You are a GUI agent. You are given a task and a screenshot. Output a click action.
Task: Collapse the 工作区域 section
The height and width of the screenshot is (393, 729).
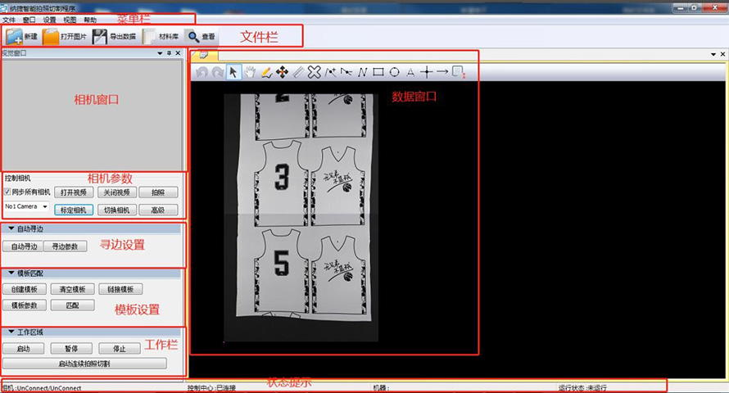[11, 332]
